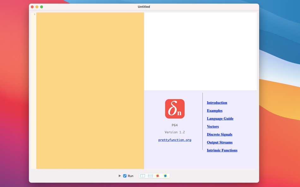Open the Language Guide link
This screenshot has height=187, width=300.
pyautogui.click(x=220, y=118)
